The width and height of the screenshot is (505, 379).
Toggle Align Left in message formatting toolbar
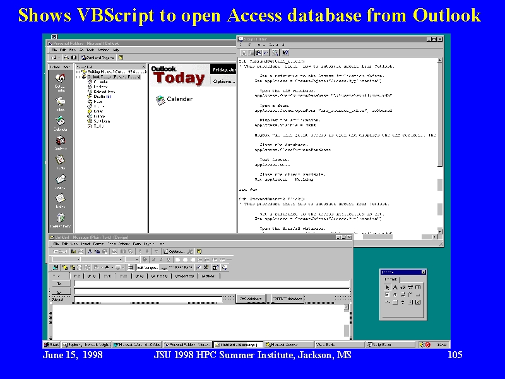[177, 260]
